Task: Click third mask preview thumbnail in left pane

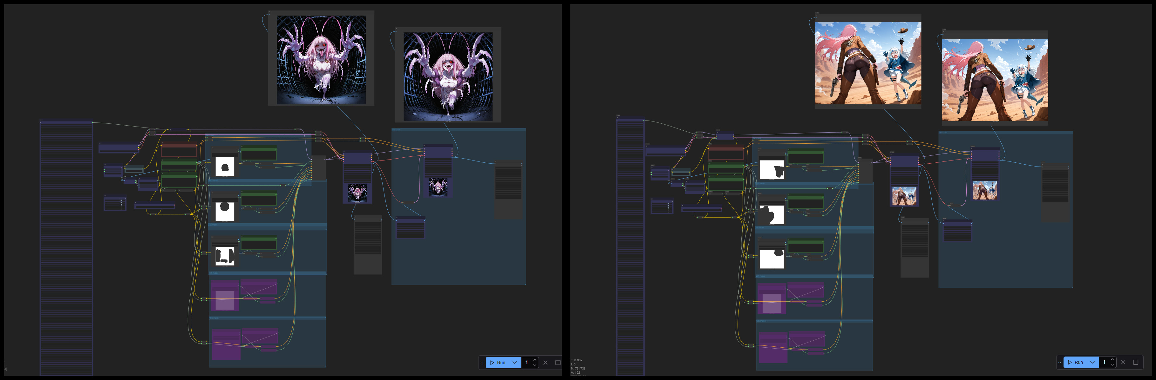Action: tap(225, 256)
